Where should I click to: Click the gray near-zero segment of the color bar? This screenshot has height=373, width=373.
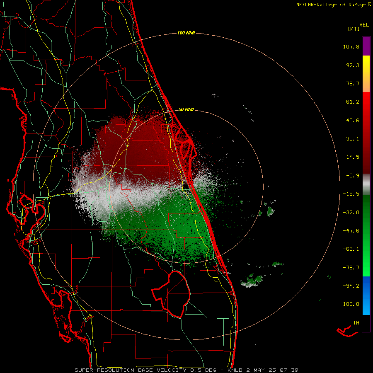point(366,184)
